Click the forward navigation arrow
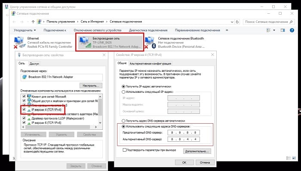The width and height of the screenshot is (301, 171). coord(21,22)
